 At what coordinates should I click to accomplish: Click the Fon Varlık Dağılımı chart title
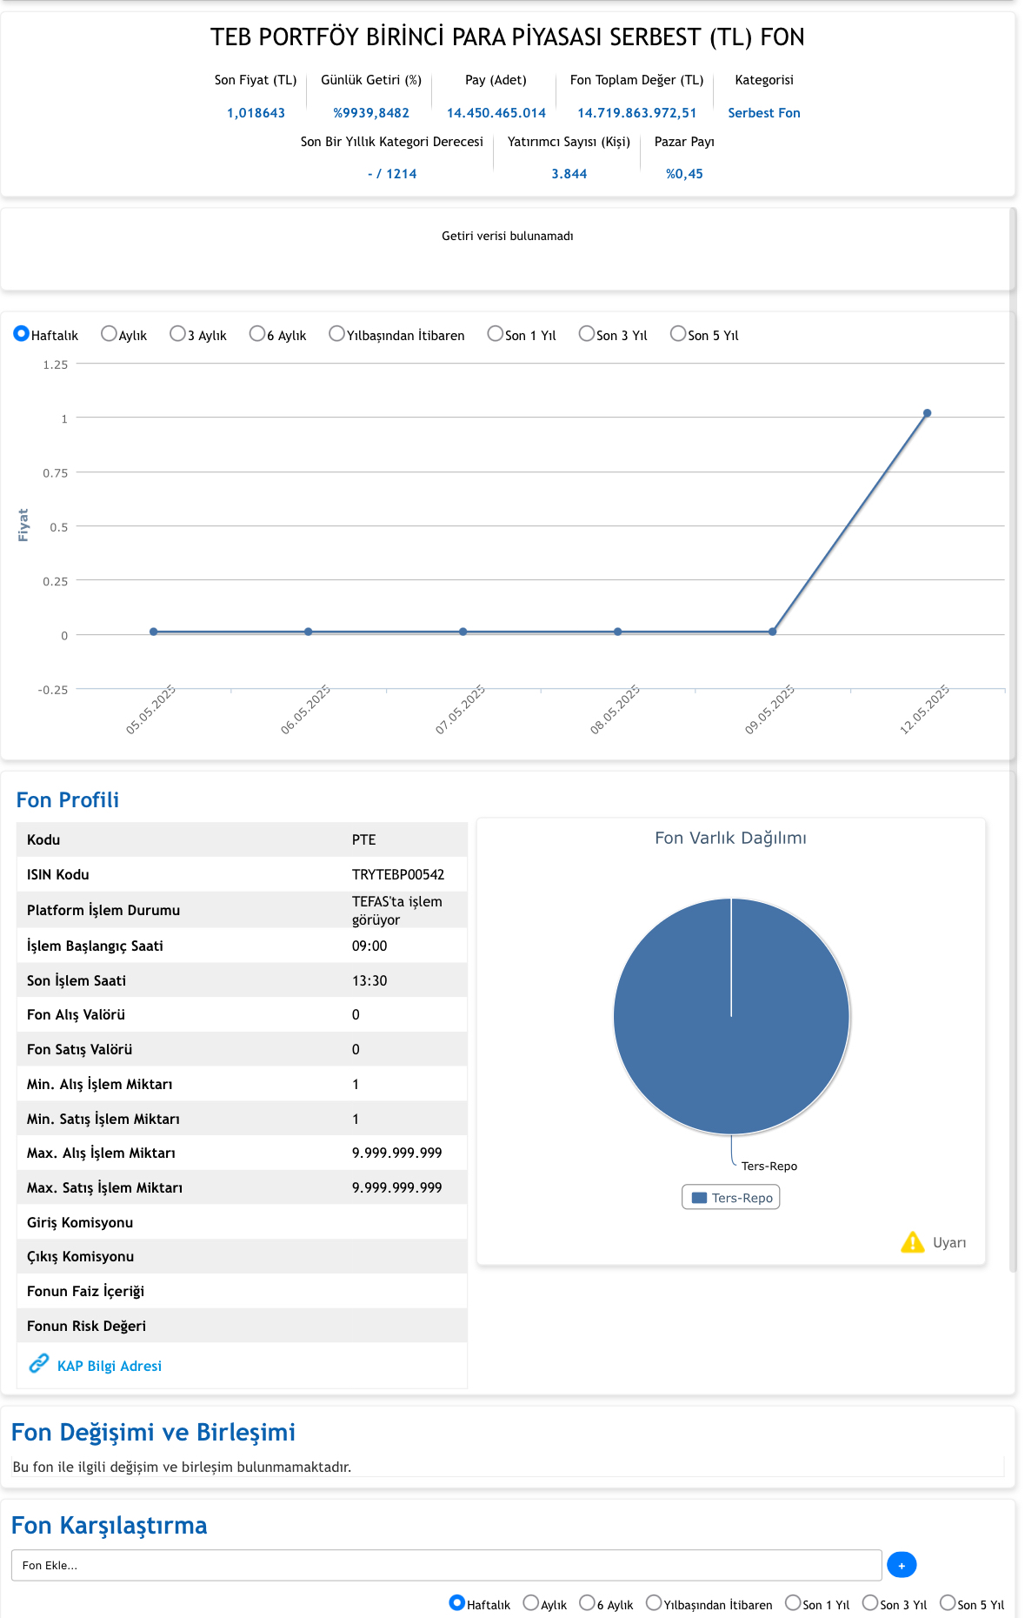[730, 838]
